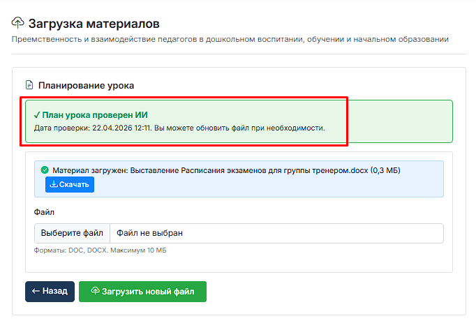
Task: Click the Планирование урока section title
Action: pyautogui.click(x=86, y=86)
